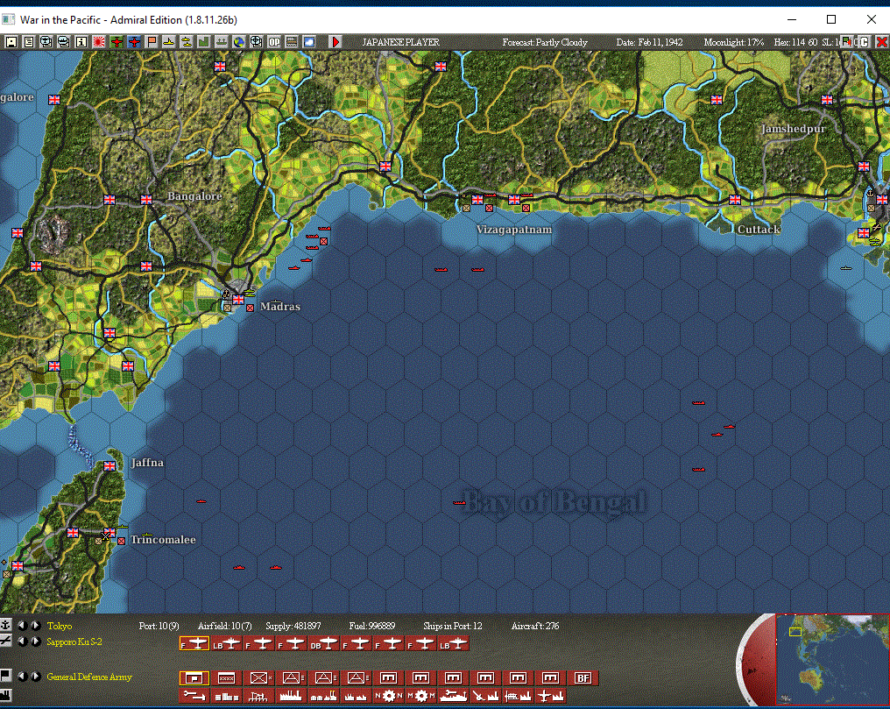Open the document list report icon
Screen dimensions: 890x709
click(x=28, y=41)
